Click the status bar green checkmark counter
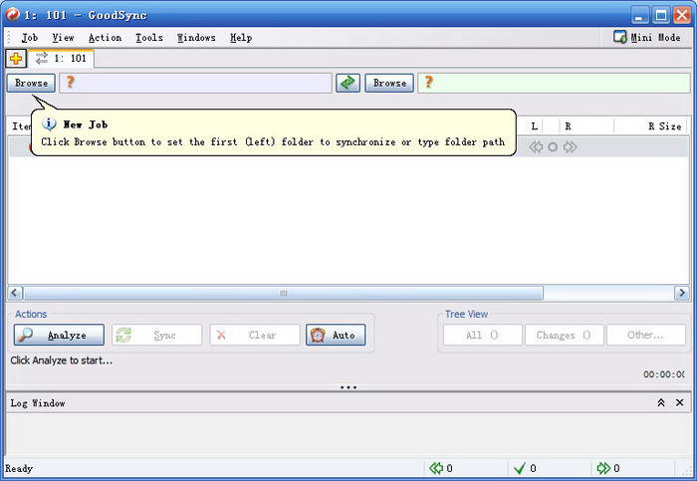The image size is (697, 481). point(519,468)
